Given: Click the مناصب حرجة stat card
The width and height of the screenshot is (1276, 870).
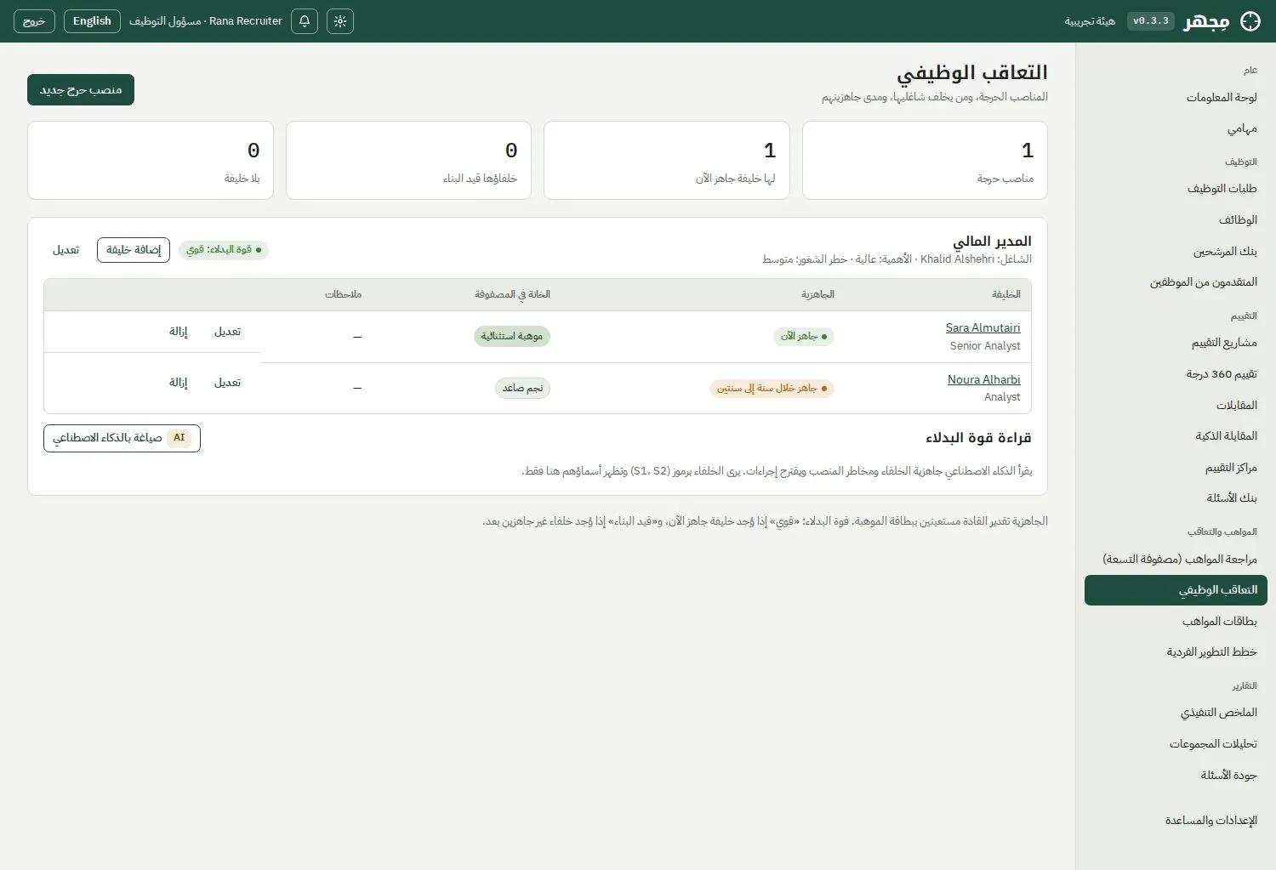Looking at the screenshot, I should (x=925, y=161).
